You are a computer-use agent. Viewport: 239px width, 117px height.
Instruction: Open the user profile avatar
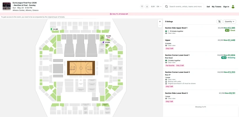click(x=233, y=6)
